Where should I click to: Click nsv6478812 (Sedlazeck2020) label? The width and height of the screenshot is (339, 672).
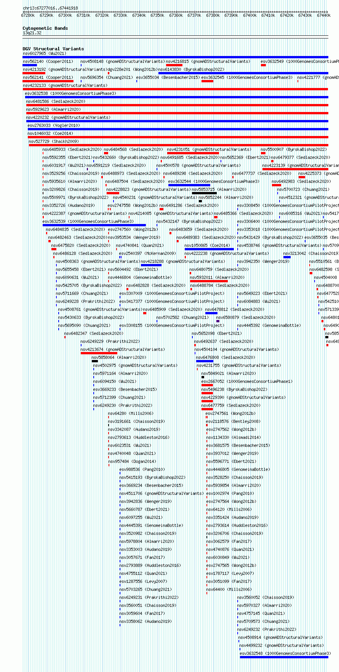pyautogui.click(x=235, y=309)
